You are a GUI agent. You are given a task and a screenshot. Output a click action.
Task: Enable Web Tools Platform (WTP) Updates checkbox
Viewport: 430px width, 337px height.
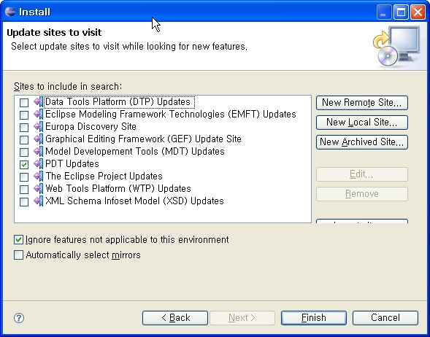(24, 190)
